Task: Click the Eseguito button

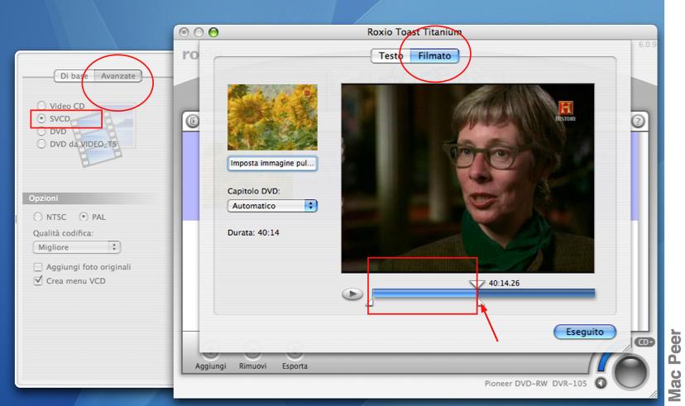Action: pos(585,332)
